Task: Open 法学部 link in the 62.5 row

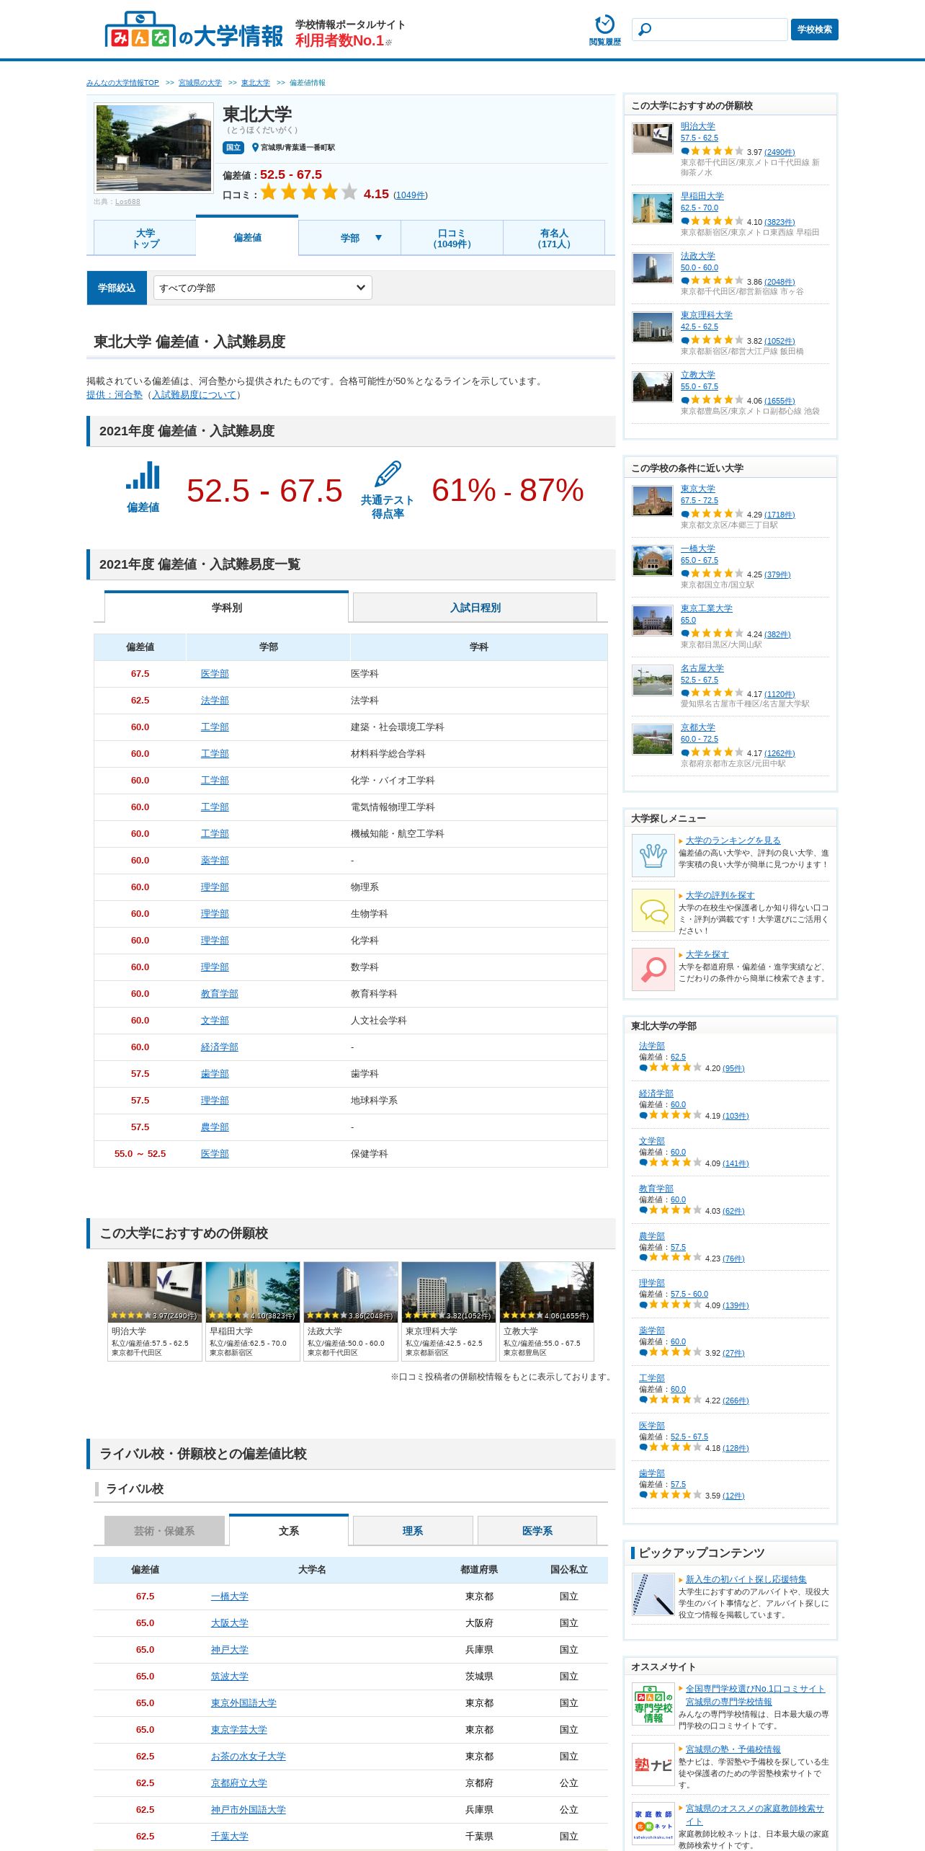Action: click(215, 701)
